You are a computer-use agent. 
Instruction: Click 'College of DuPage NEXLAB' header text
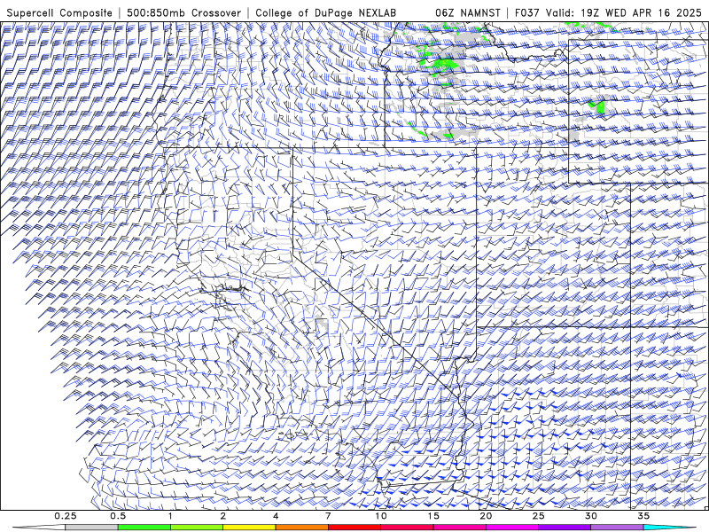[325, 12]
